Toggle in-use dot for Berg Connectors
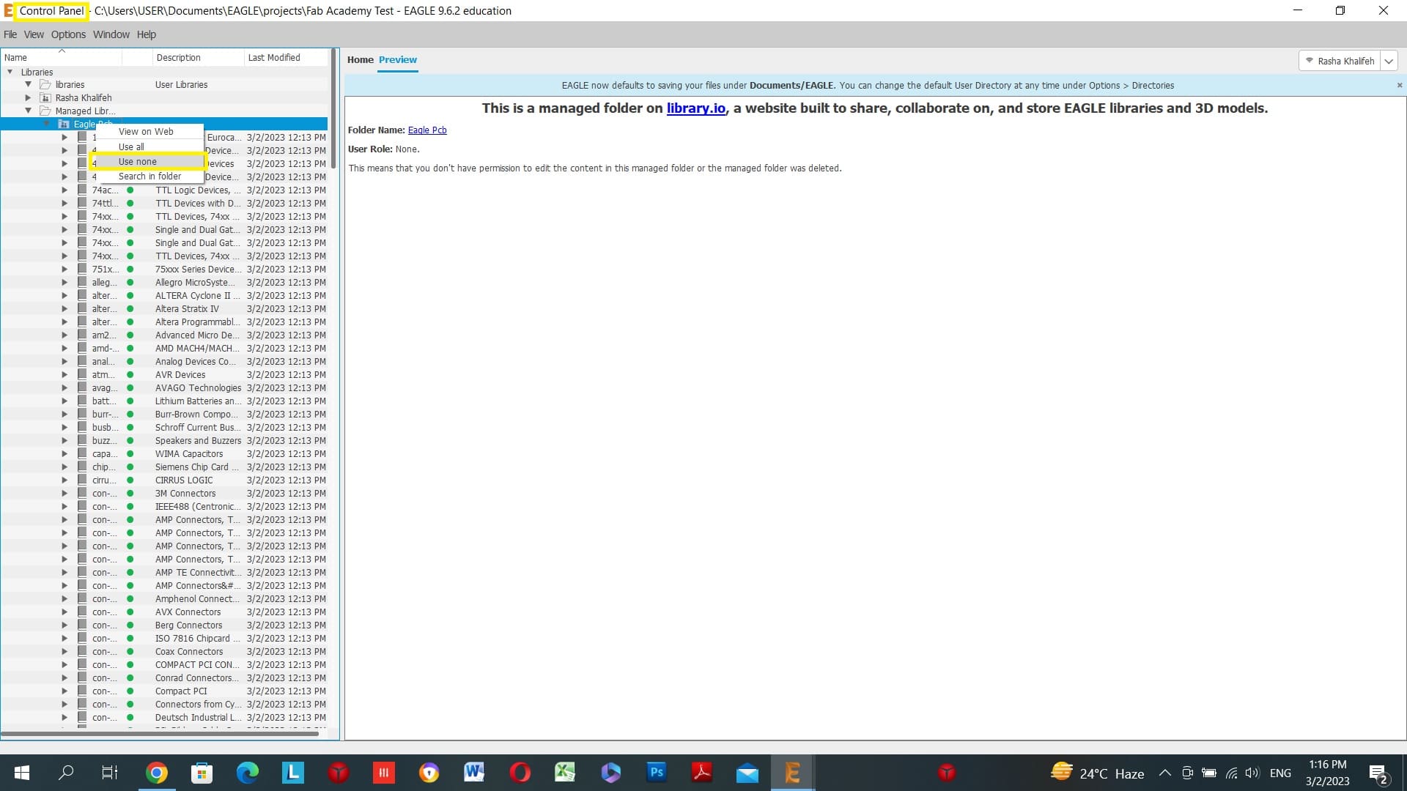 pyautogui.click(x=130, y=625)
